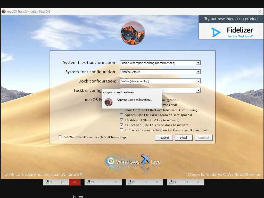
Task: Click the 'System font configuration:' label
Action: click(x=91, y=72)
